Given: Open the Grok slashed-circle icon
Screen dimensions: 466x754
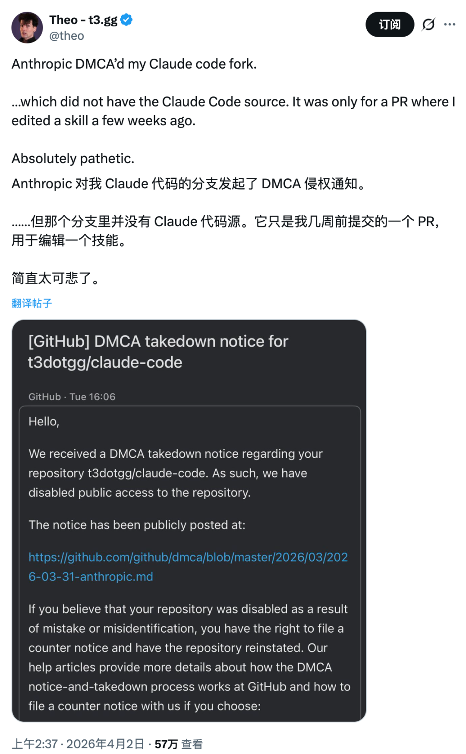Looking at the screenshot, I should (428, 25).
